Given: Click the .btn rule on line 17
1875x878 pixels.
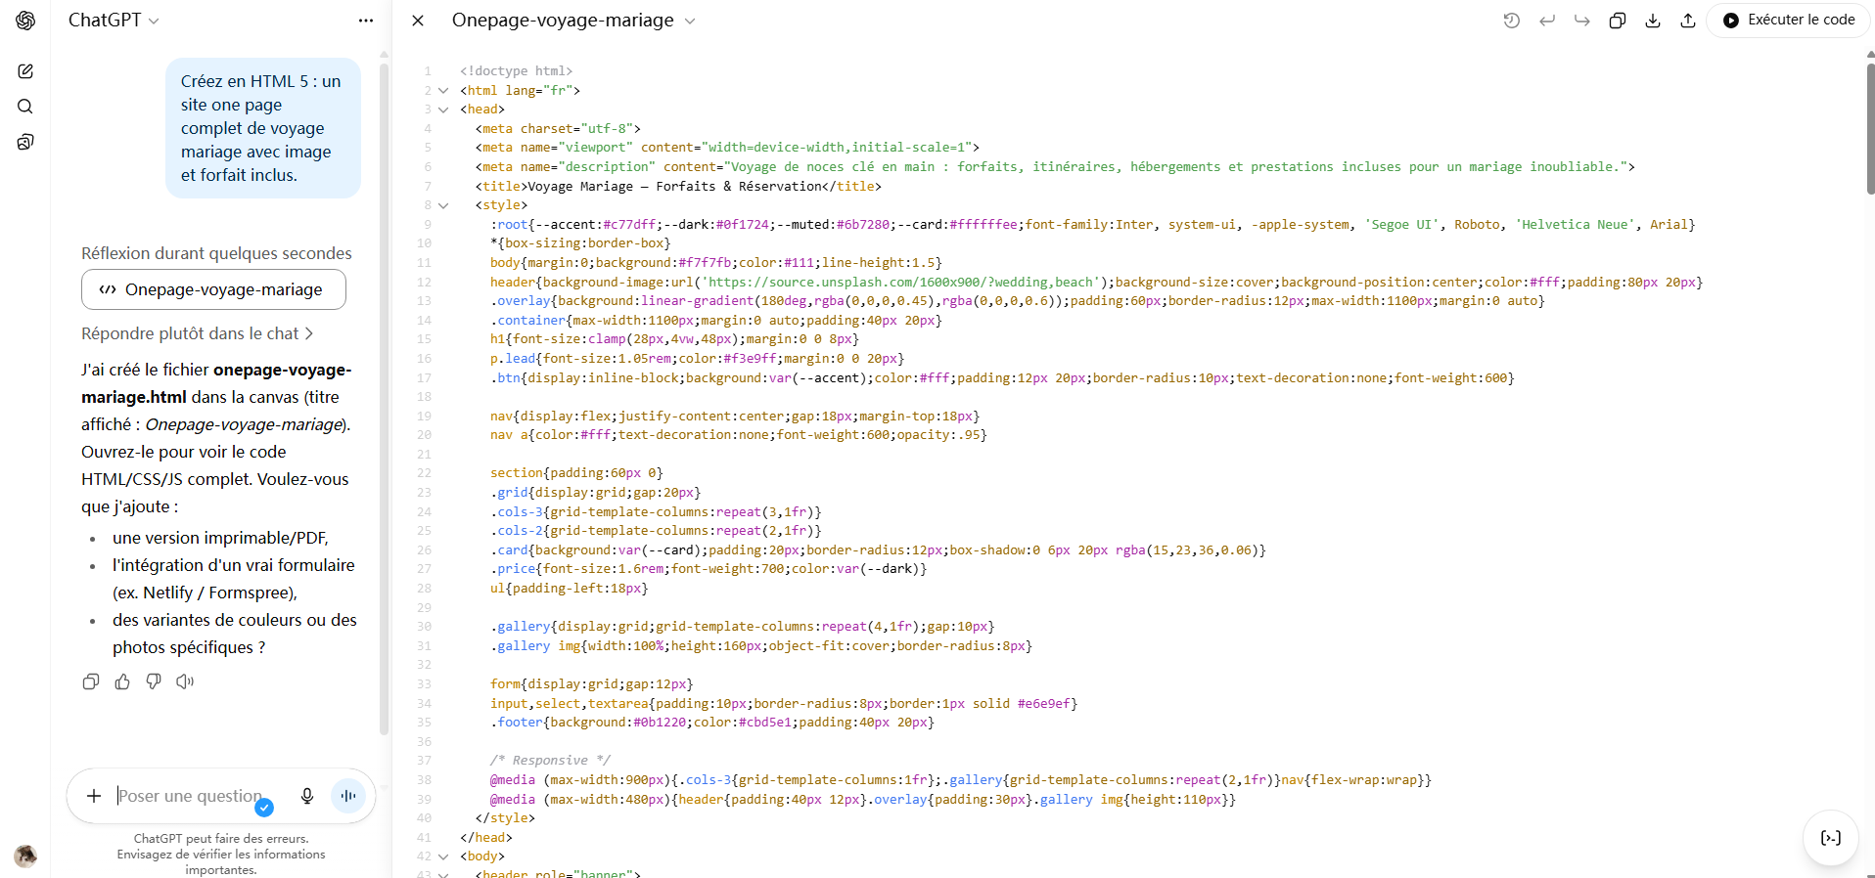Looking at the screenshot, I should [1002, 377].
